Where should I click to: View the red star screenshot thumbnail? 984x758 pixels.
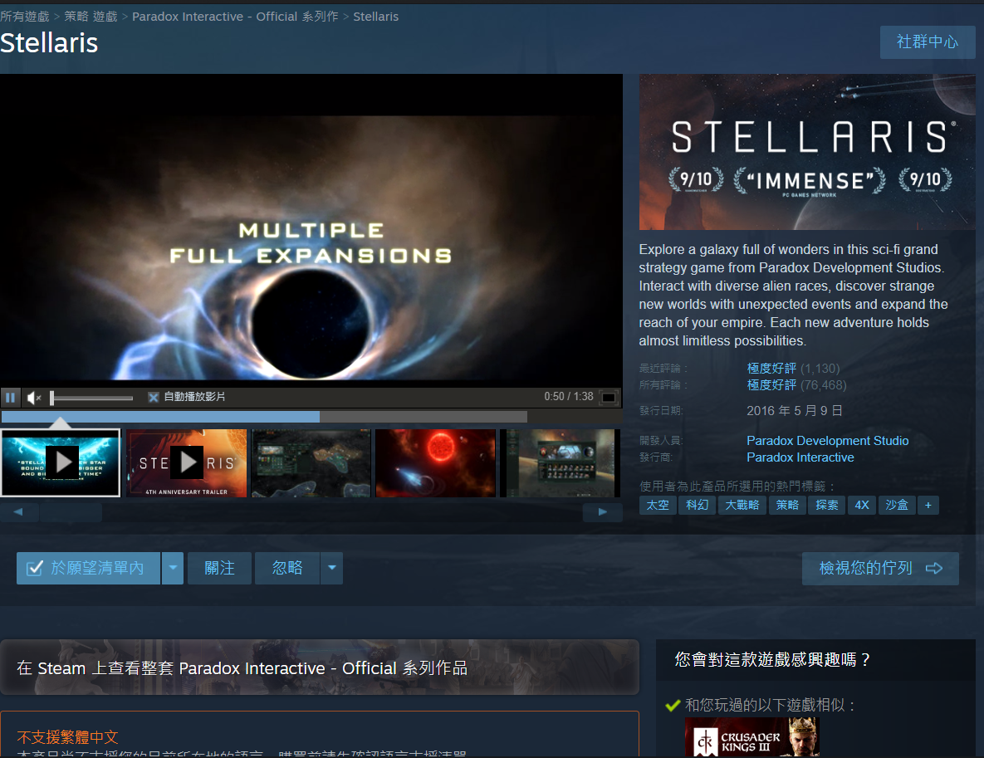(435, 463)
